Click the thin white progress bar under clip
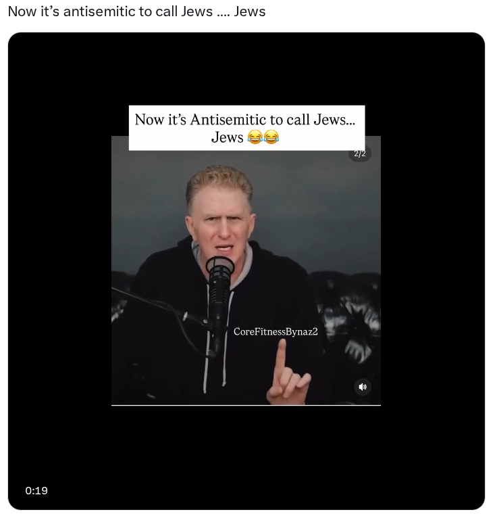Image resolution: width=497 pixels, height=520 pixels. point(246,405)
